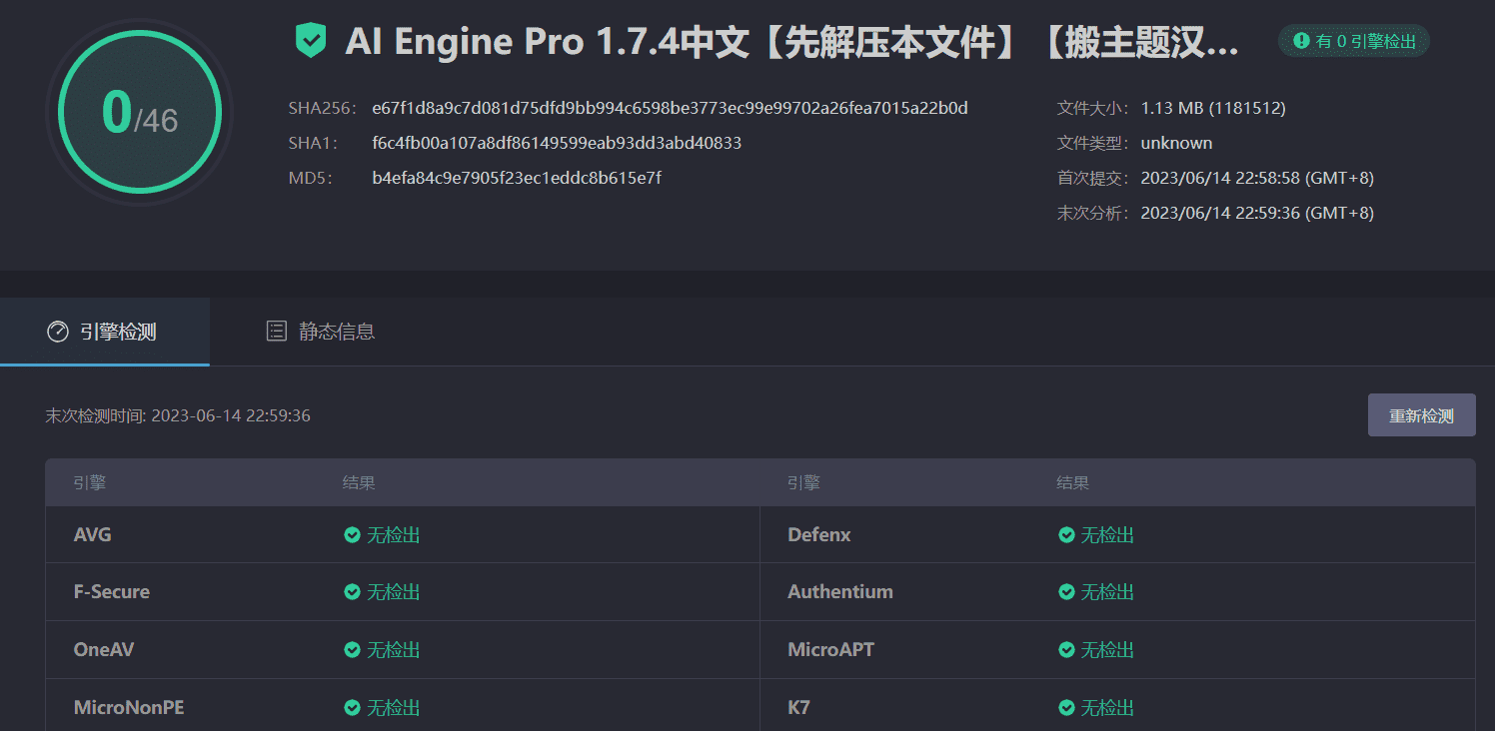The image size is (1495, 731).
Task: Click the green check icon in the K7 row
Action: click(1066, 708)
